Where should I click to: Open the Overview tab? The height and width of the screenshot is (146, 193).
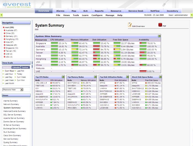coord(44,11)
